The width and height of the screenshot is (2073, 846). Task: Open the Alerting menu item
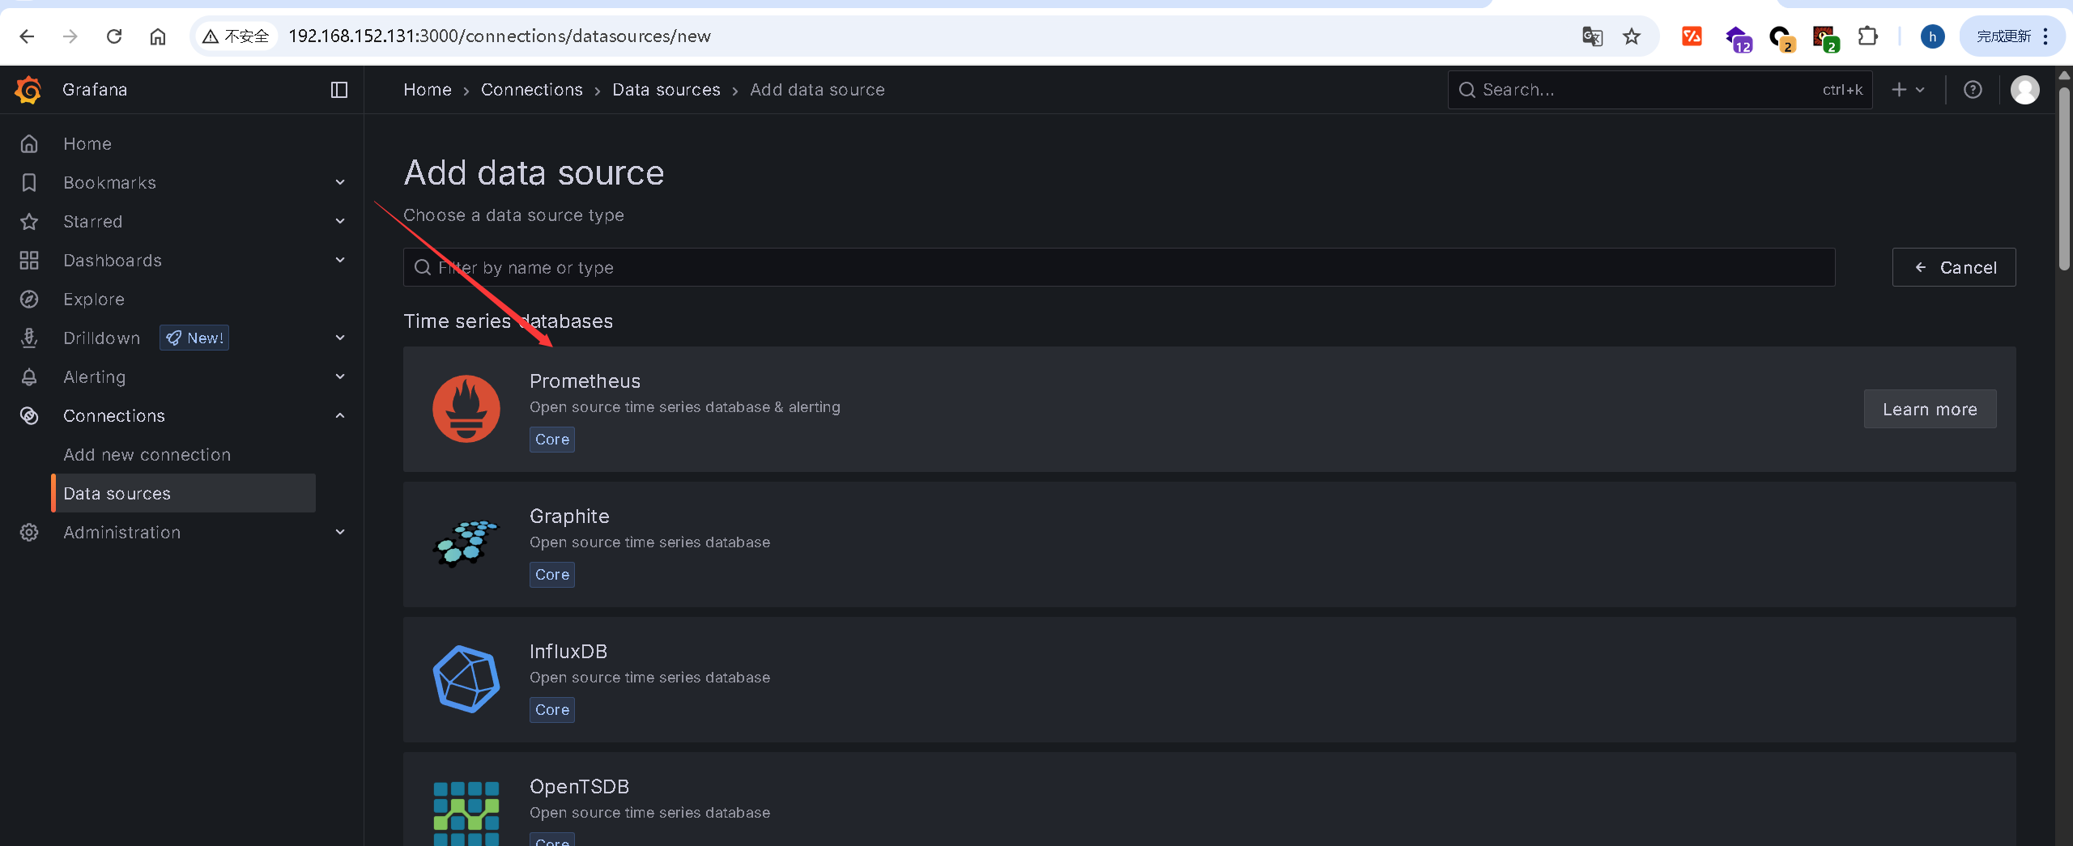[x=95, y=376]
